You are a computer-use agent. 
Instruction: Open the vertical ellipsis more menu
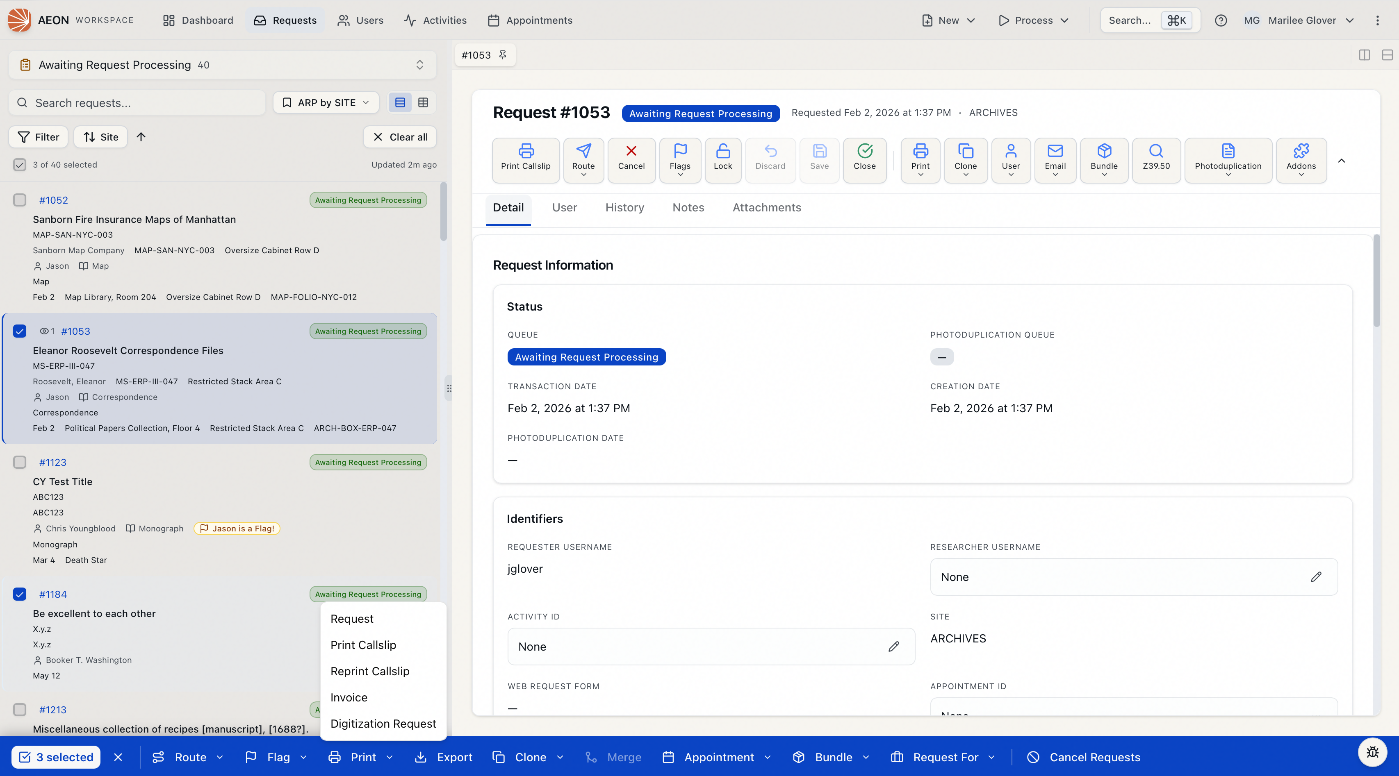coord(1377,20)
